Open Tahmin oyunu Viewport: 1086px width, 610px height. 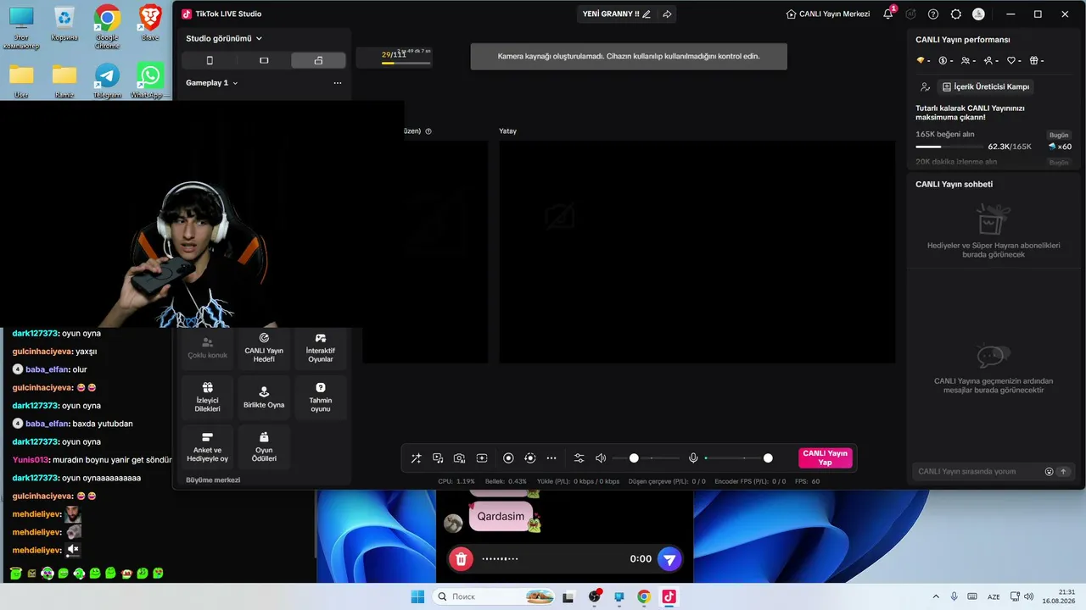pos(321,397)
